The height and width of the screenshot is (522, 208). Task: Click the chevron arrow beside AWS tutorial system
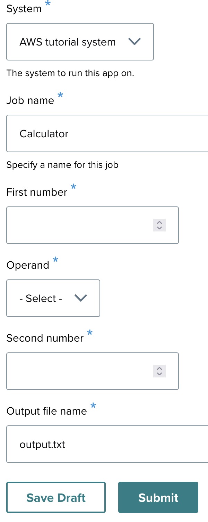click(x=134, y=42)
